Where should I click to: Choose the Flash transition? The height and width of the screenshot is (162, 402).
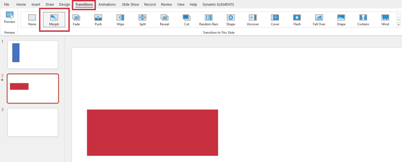click(x=297, y=20)
